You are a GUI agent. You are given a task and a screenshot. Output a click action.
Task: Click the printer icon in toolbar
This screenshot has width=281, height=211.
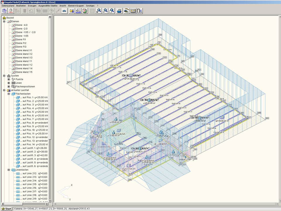pyautogui.click(x=119, y=11)
